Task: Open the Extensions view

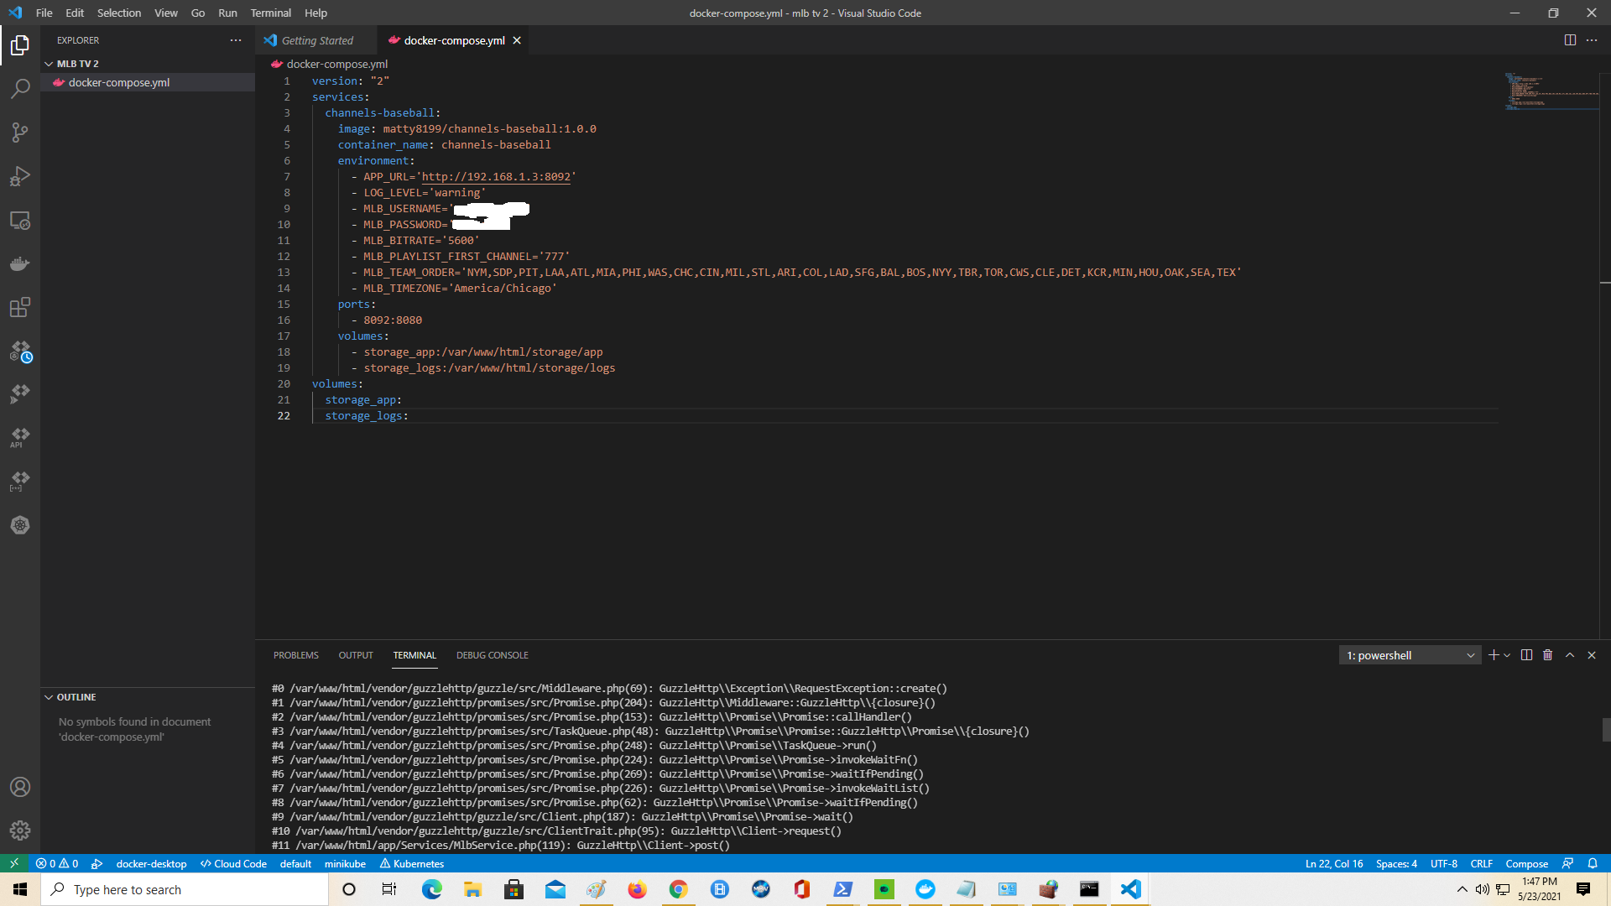Action: click(x=20, y=308)
